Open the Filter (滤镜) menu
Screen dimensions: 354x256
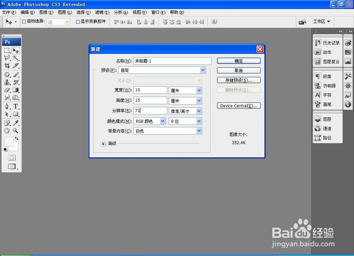(x=102, y=12)
